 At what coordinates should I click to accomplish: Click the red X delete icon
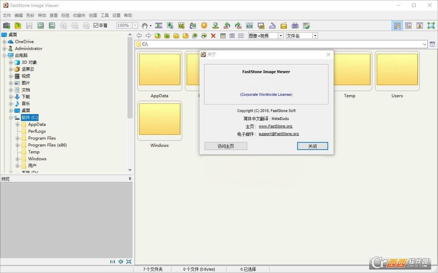tap(213, 36)
